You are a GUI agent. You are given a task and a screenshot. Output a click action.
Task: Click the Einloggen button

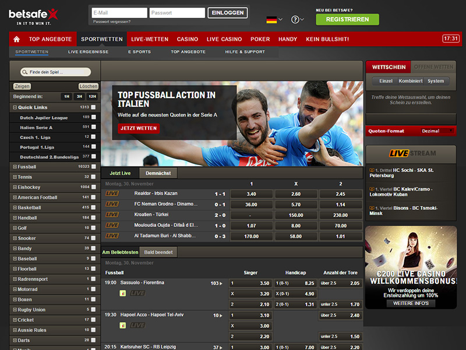[228, 13]
